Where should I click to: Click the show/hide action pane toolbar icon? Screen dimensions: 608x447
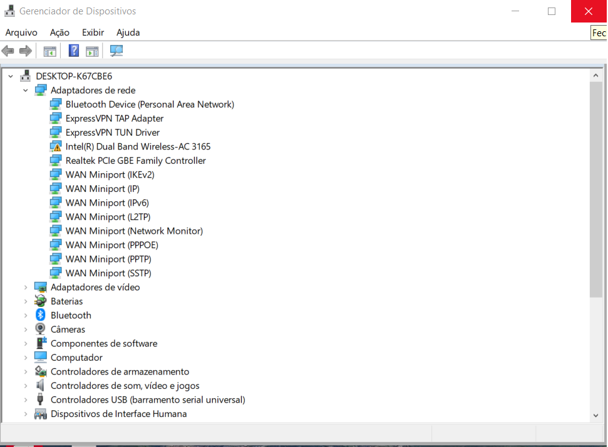(92, 51)
